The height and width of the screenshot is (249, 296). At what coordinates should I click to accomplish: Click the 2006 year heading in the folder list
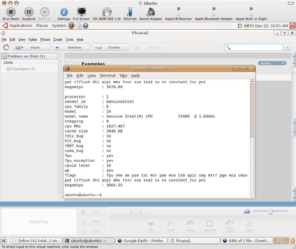pyautogui.click(x=8, y=62)
